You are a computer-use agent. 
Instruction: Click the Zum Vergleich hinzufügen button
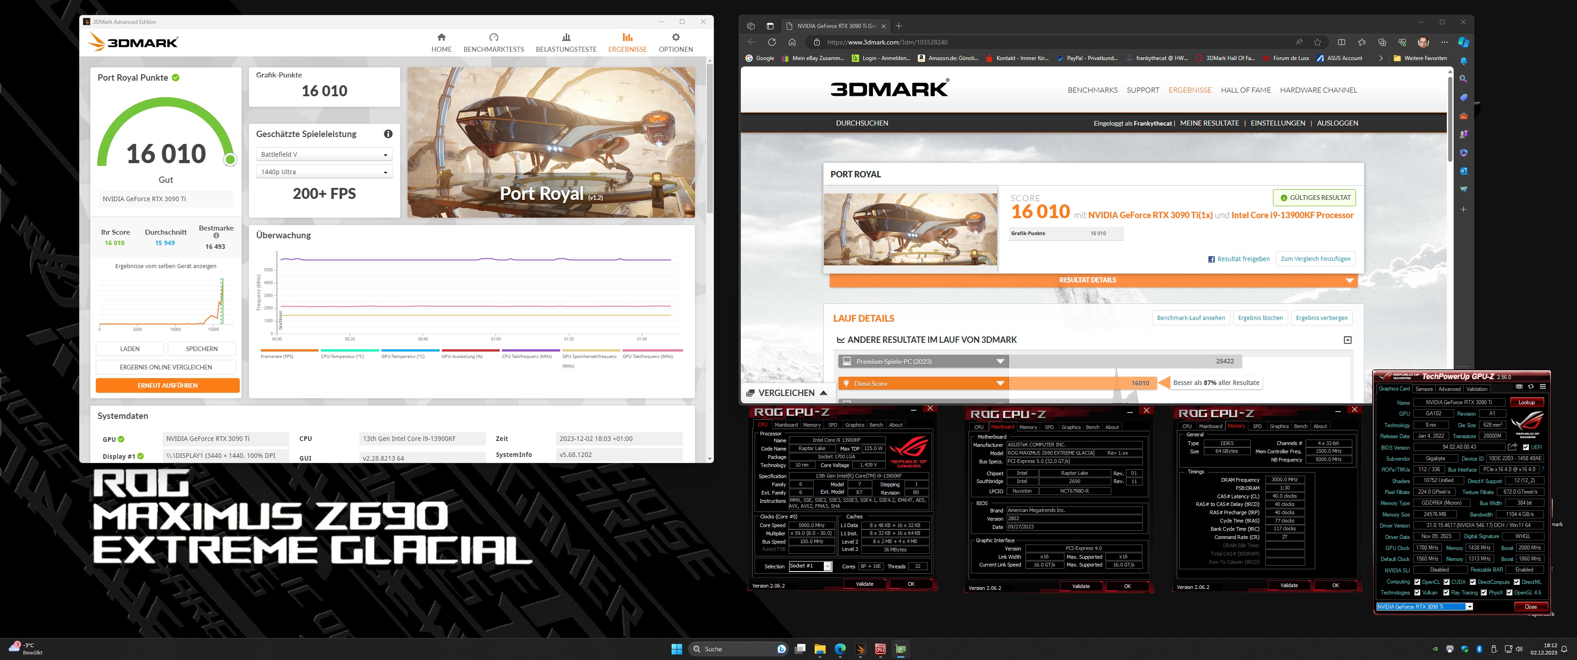(x=1315, y=259)
